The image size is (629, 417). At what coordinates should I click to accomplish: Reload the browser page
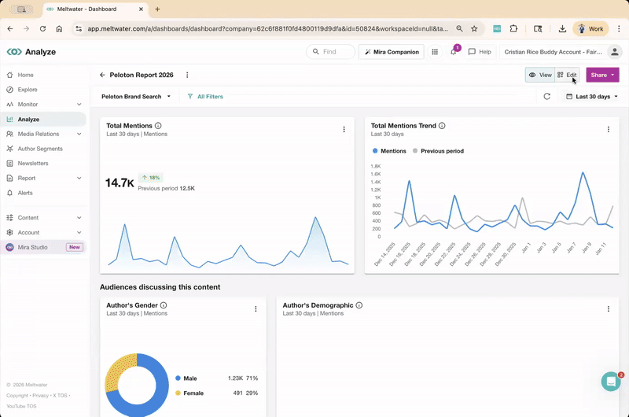tap(42, 29)
